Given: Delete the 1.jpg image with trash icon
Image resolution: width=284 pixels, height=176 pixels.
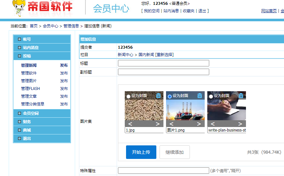Looking at the screenshot, I should tap(158, 96).
